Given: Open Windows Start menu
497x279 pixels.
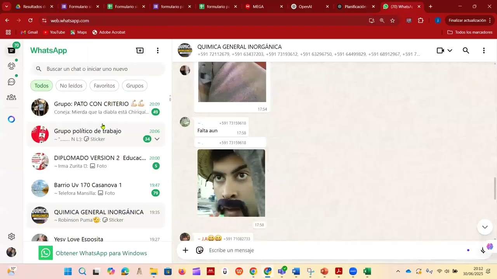Looking at the screenshot, I should 68,271.
